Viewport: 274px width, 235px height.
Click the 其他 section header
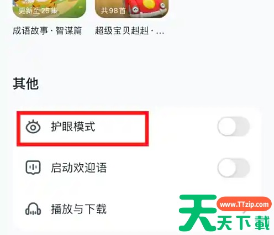[25, 83]
